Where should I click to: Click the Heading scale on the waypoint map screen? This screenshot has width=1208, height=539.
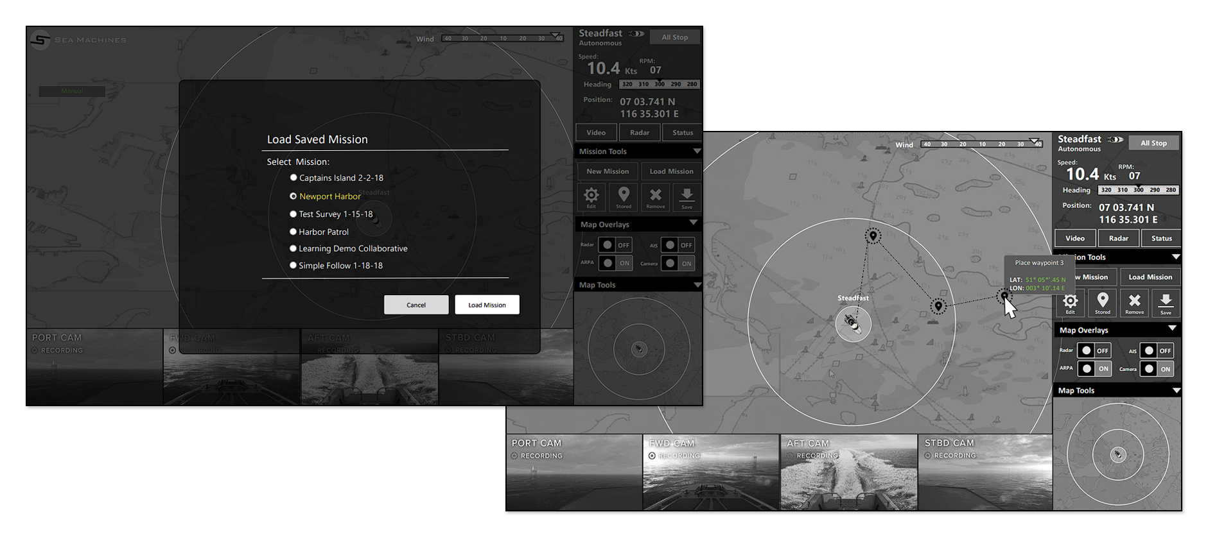tap(1138, 190)
